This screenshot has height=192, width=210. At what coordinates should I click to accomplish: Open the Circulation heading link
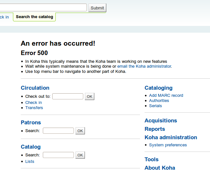[x=35, y=88]
